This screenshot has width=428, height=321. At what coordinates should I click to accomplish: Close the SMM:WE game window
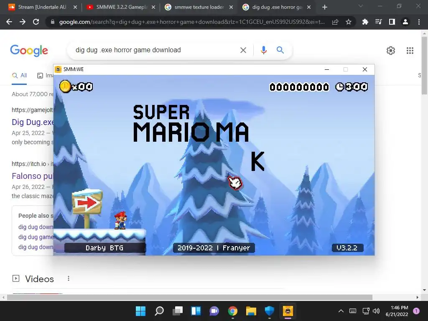pos(364,69)
